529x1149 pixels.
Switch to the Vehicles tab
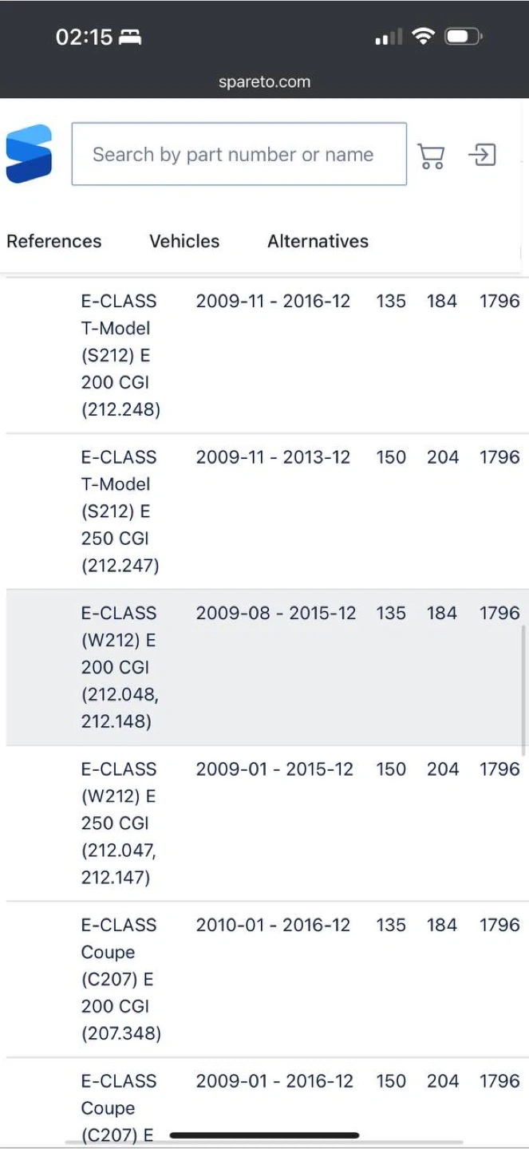[x=184, y=241]
